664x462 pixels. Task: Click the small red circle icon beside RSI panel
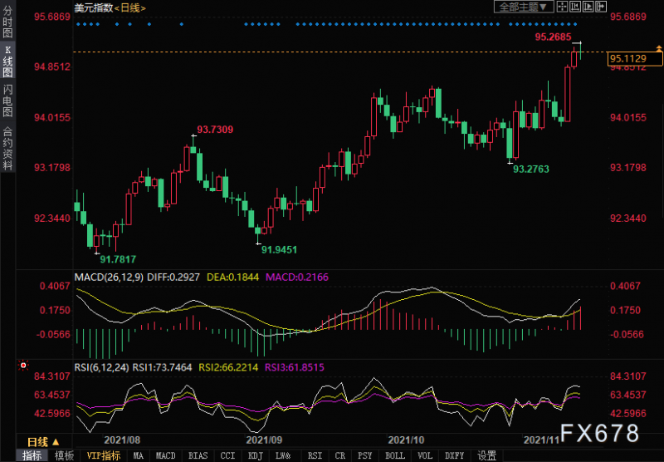pyautogui.click(x=22, y=365)
